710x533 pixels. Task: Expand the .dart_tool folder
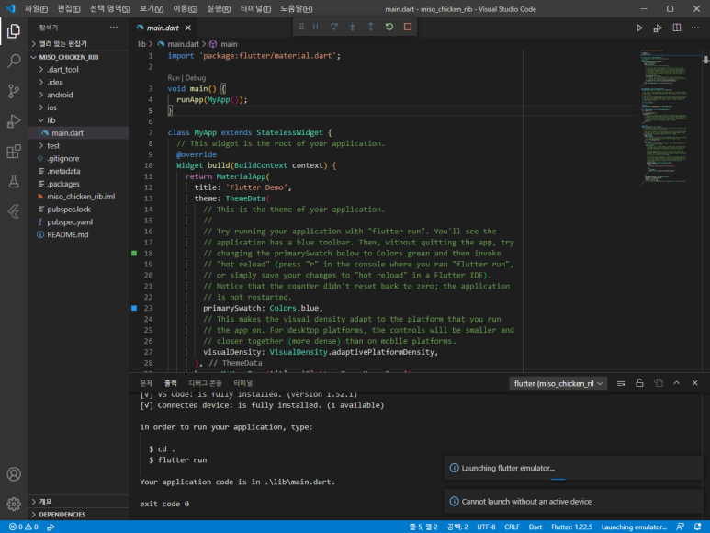pyautogui.click(x=78, y=70)
